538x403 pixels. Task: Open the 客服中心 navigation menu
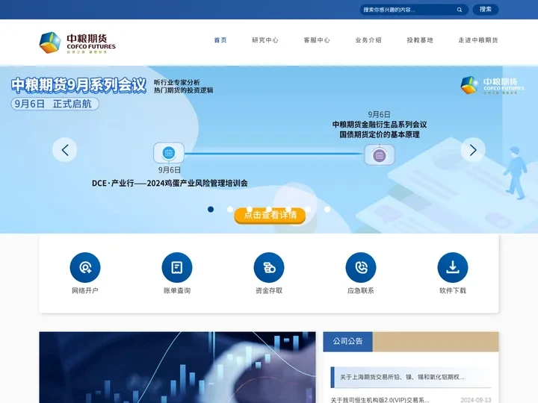pos(317,40)
